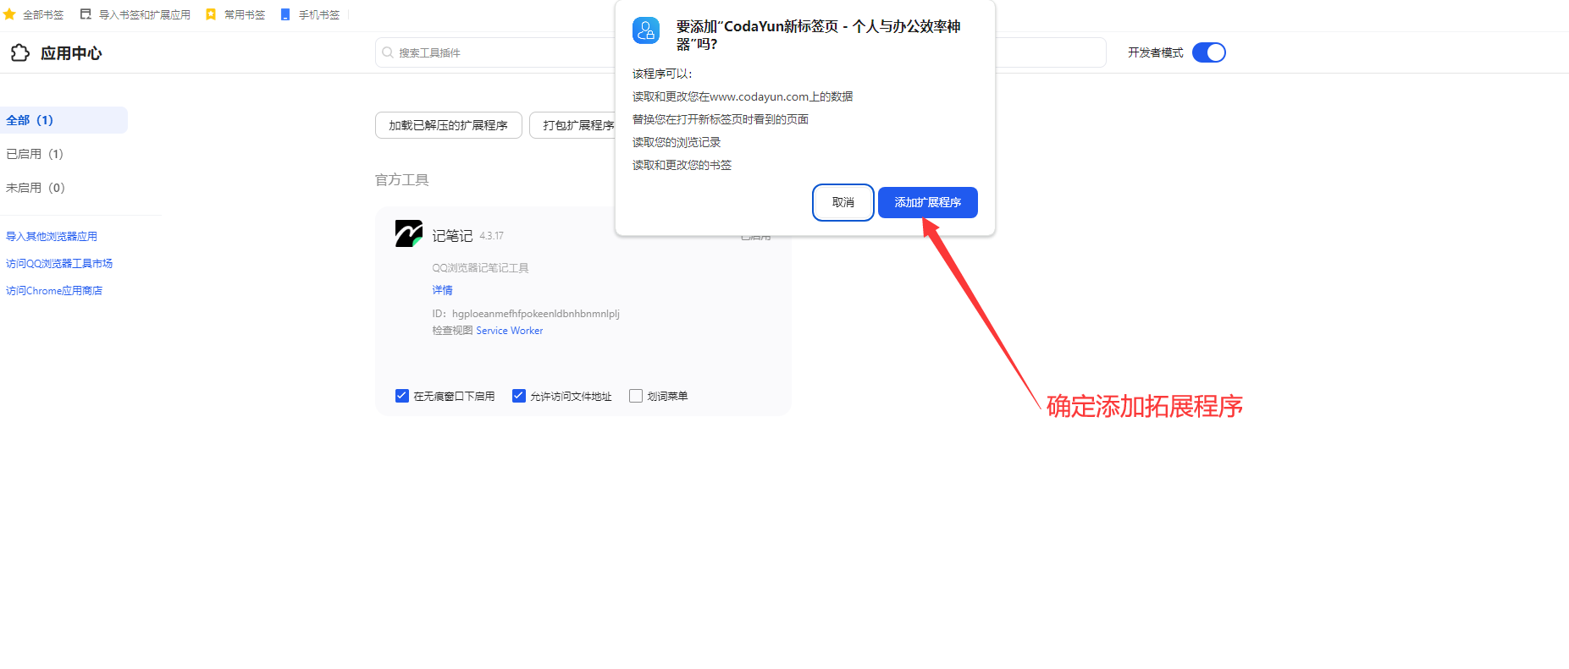The image size is (1569, 669).
Task: Inspect the Service Worker view link
Action: [510, 331]
